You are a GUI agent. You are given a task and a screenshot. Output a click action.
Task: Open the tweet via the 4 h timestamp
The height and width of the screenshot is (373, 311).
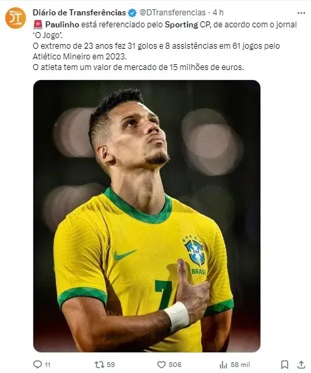(218, 13)
